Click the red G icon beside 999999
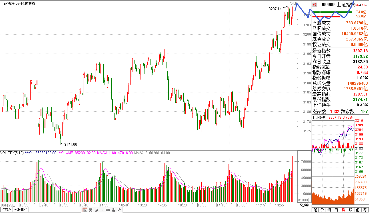369x213 pixels. [314, 5]
